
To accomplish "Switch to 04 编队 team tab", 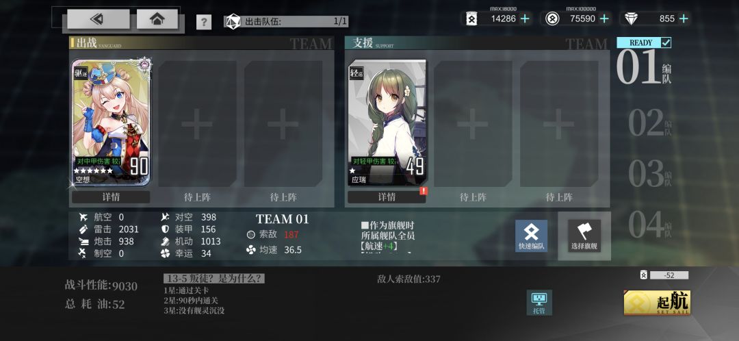I will [x=650, y=225].
